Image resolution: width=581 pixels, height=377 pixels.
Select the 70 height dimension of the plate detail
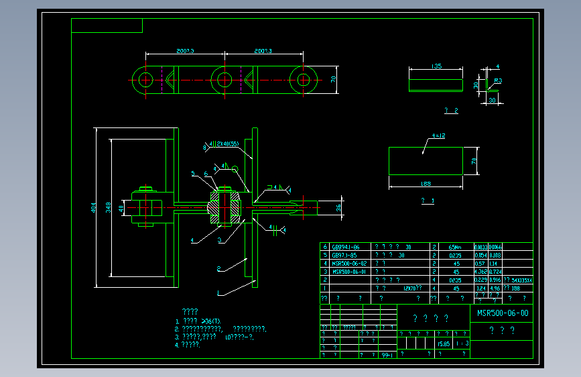click(x=474, y=161)
